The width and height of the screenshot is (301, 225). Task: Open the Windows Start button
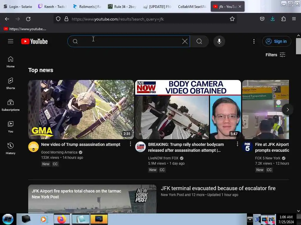[x=8, y=219]
